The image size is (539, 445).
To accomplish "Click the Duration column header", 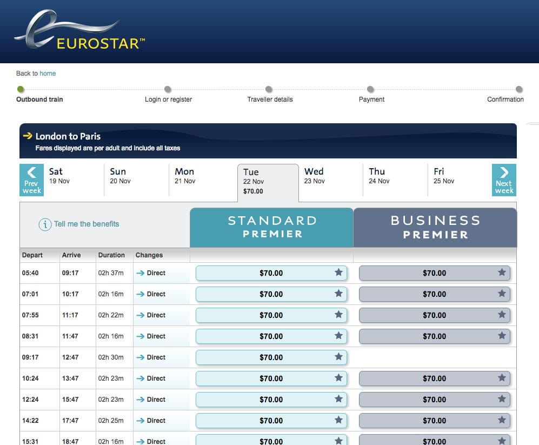I will [111, 255].
